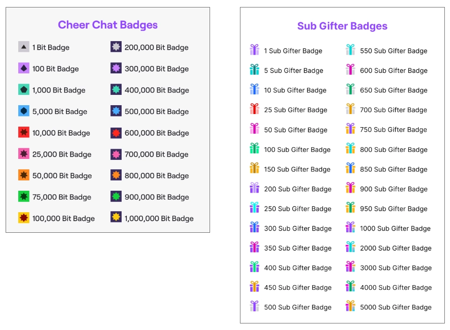The height and width of the screenshot is (330, 450).
Task: Select the red 25 Sub Gifter gift icon
Action: click(x=254, y=109)
